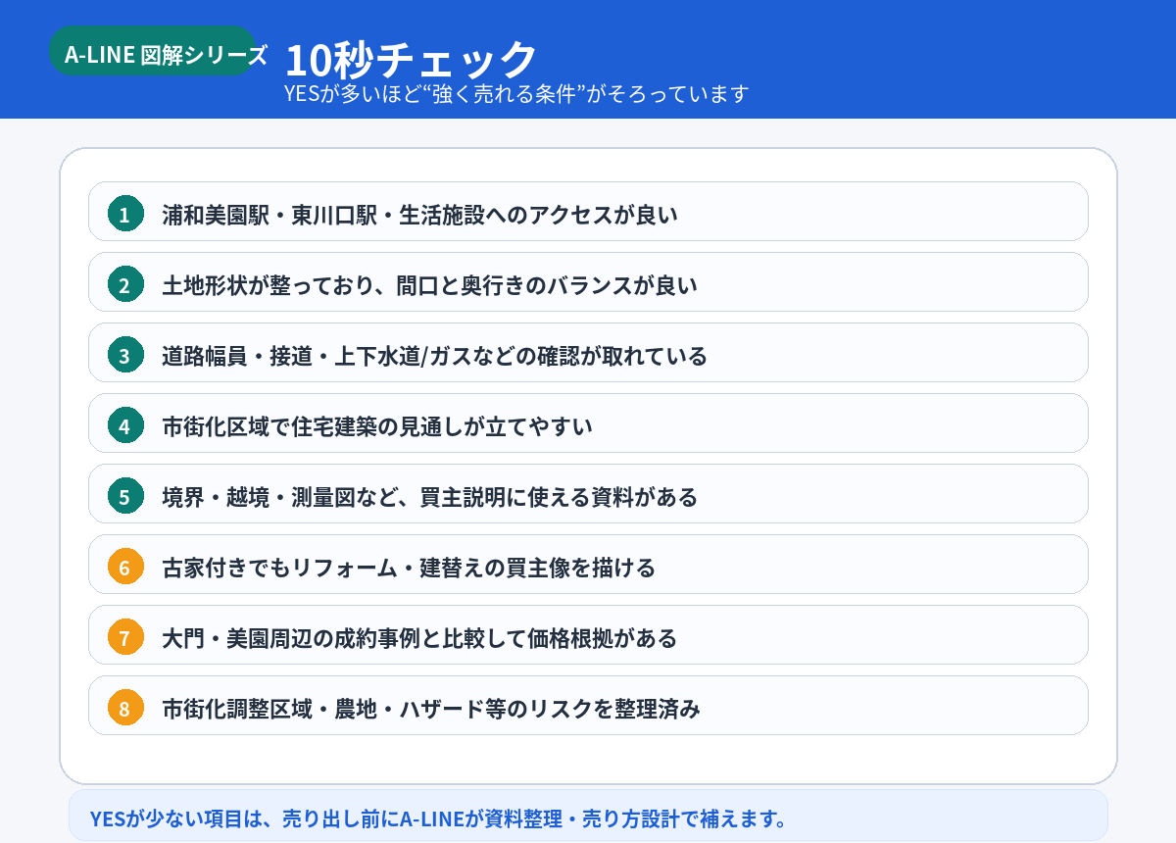Click the orange number 6 circle

(x=124, y=566)
